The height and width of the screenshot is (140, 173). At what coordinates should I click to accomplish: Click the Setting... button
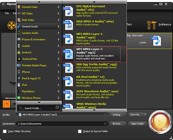(x=118, y=115)
